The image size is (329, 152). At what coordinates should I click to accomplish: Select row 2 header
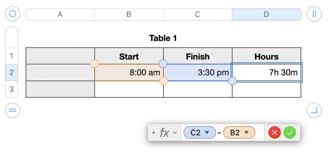pos(12,72)
